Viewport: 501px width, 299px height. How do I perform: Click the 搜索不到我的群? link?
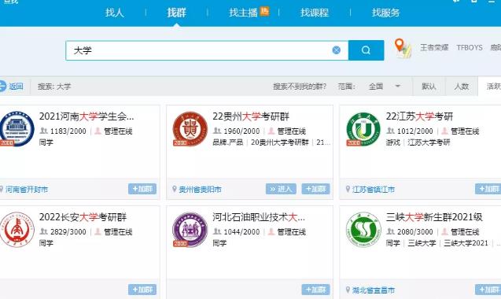pos(300,87)
